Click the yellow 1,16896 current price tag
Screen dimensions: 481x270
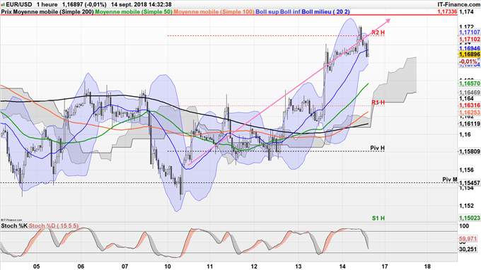(470, 54)
